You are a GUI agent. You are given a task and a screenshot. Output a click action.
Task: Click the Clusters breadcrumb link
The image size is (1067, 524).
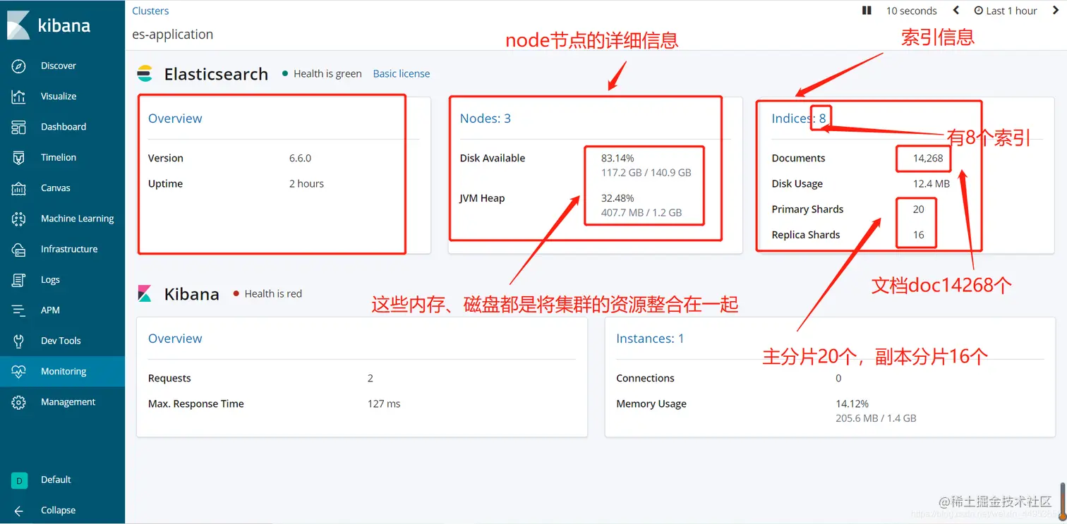click(x=150, y=11)
